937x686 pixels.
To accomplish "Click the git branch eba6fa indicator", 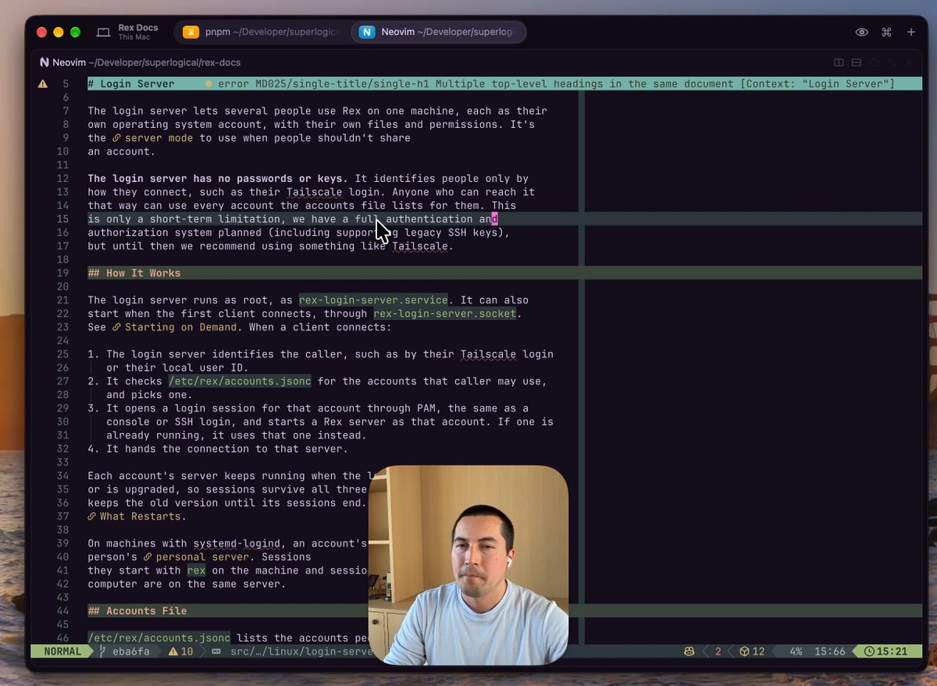I will (125, 651).
